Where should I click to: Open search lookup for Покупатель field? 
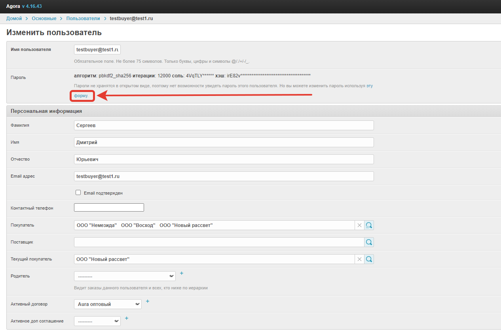pyautogui.click(x=369, y=225)
